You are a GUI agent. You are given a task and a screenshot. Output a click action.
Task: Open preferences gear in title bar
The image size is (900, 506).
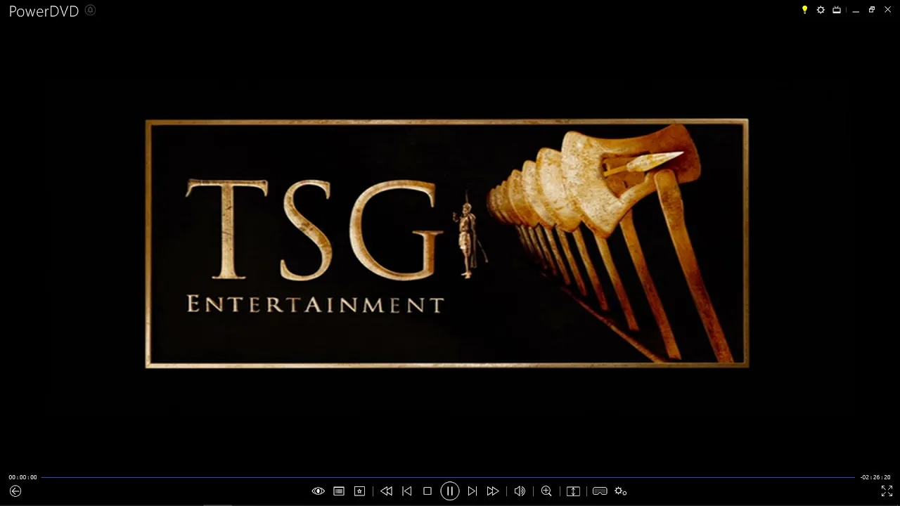(821, 10)
